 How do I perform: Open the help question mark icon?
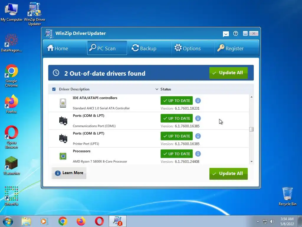click(236, 34)
